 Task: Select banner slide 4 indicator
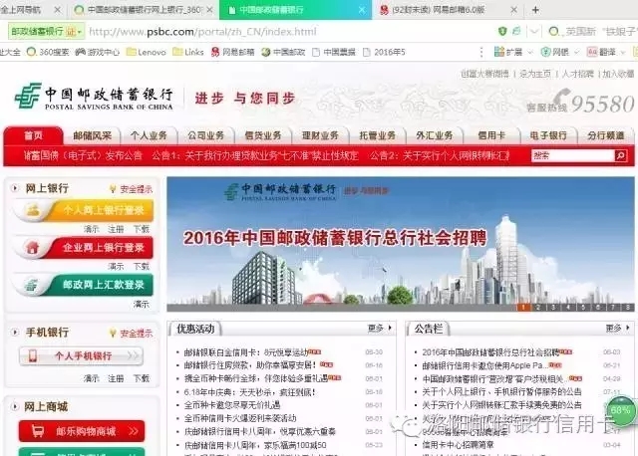[568, 308]
